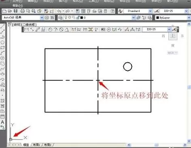This screenshot has width=191, height=148.
Task: Open the Standard text style dropdown
Action: (x=150, y=11)
